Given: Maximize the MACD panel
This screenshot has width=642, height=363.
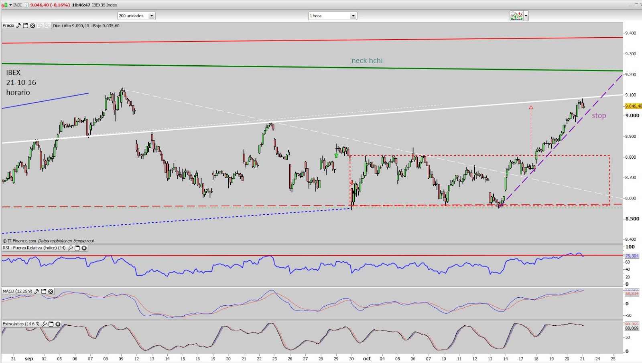Looking at the screenshot, I should 44,291.
